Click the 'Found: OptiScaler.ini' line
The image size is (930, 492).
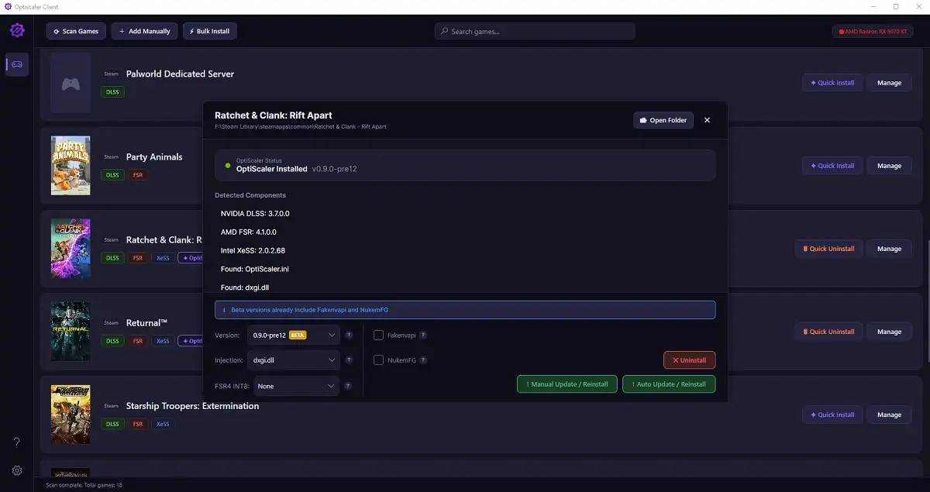coord(255,269)
